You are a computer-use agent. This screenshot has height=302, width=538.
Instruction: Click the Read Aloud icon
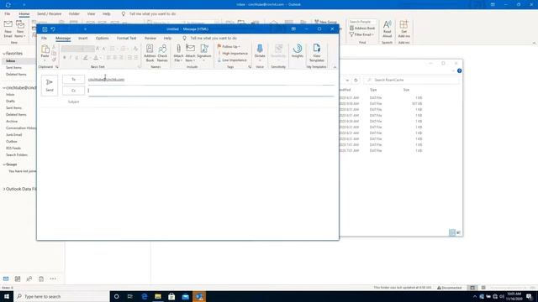(387, 29)
